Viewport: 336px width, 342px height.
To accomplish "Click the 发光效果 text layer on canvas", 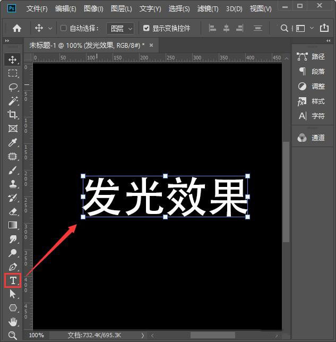I will pos(165,196).
